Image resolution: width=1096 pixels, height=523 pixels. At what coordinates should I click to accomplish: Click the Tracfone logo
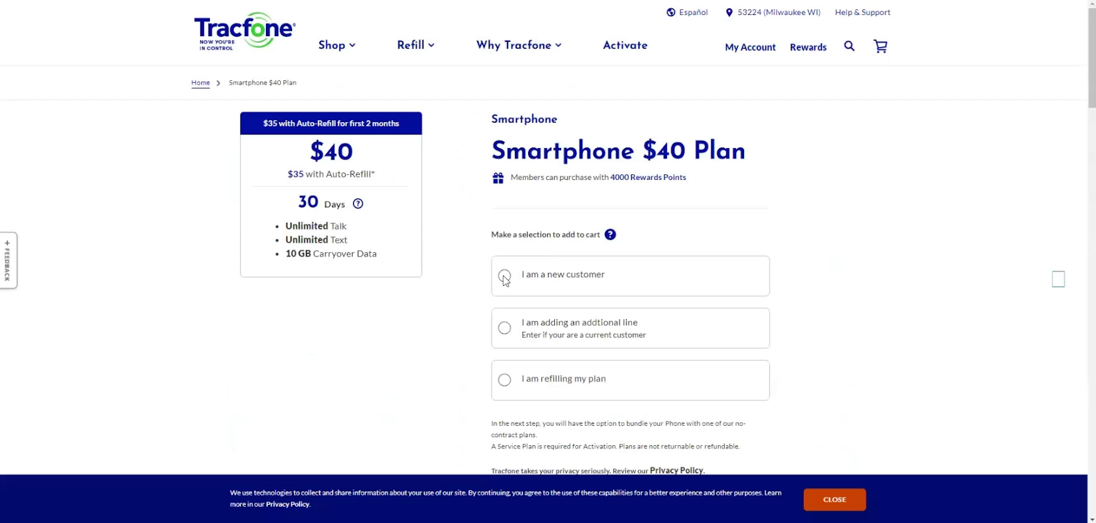(x=244, y=31)
